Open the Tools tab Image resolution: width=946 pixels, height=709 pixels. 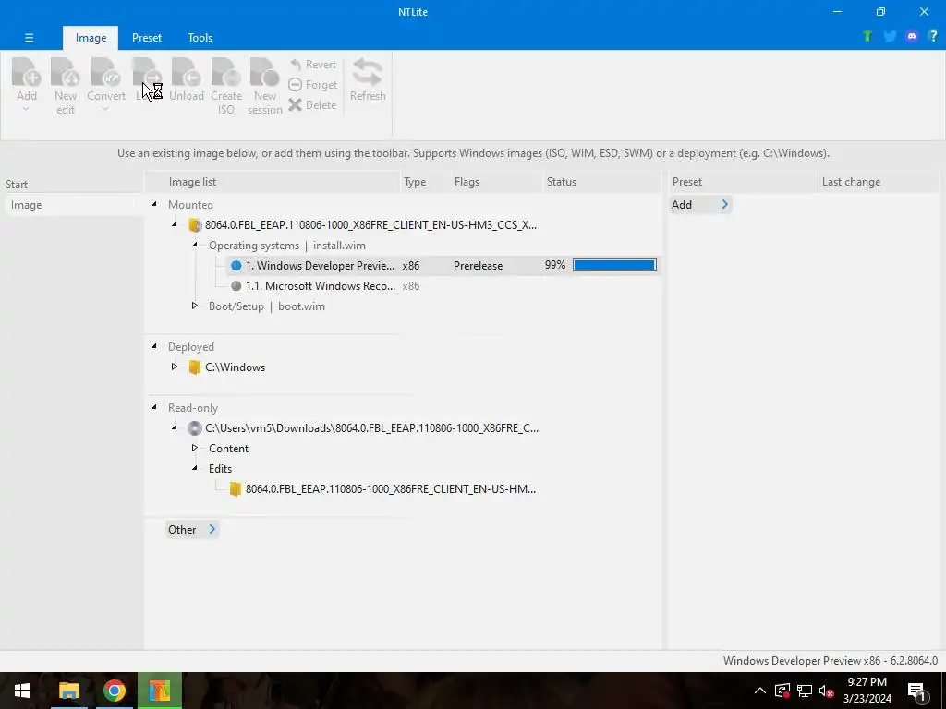[200, 37]
